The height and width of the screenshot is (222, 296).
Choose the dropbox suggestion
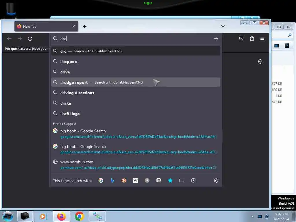136,62
